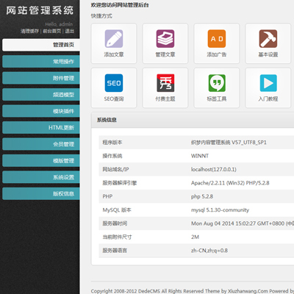This screenshot has width=294, height=294.
Task: Click the MySQL 版本 row label
Action: (117, 210)
